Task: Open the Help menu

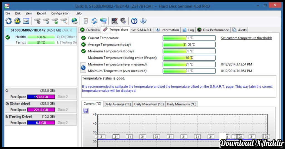Action: click(x=78, y=13)
